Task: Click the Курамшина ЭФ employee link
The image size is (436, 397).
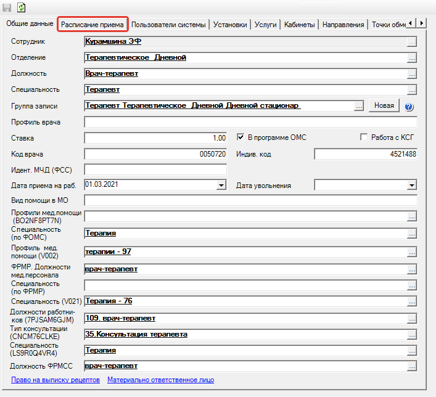Action: point(113,41)
